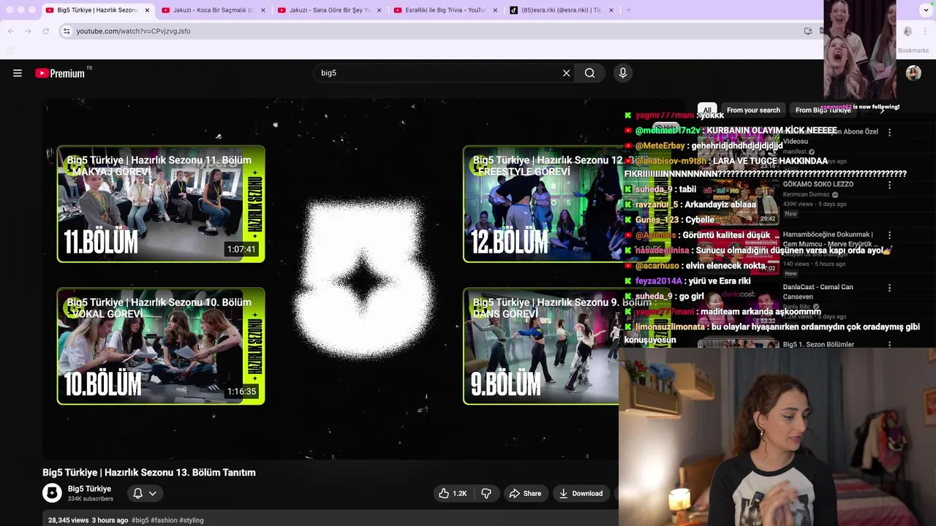Open the GÖKAMO SOKO LEZZO video title
The width and height of the screenshot is (936, 526).
coord(818,185)
